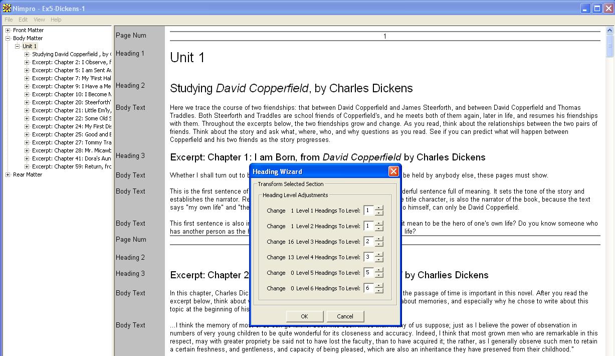This screenshot has height=356, width=615.
Task: Select Front Matter in the tree
Action: coord(28,30)
